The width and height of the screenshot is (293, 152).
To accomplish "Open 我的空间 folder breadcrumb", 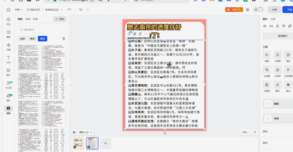I will 33,10.
